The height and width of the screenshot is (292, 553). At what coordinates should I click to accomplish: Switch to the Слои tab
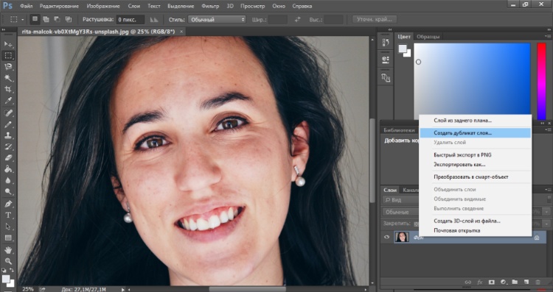pos(390,190)
